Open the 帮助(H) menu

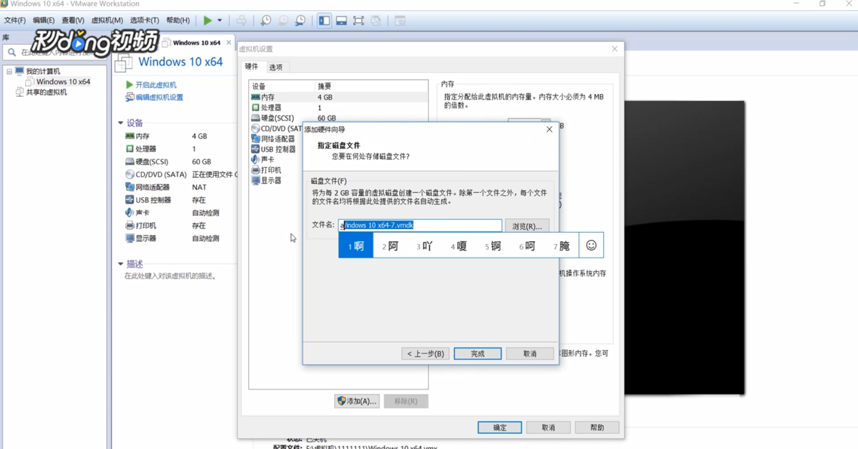click(x=178, y=20)
